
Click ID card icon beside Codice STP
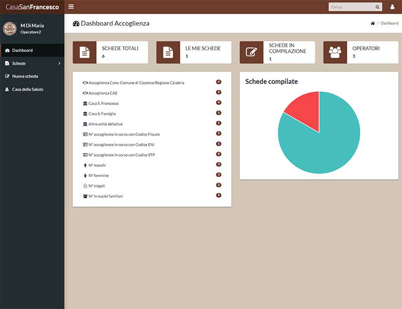85,155
